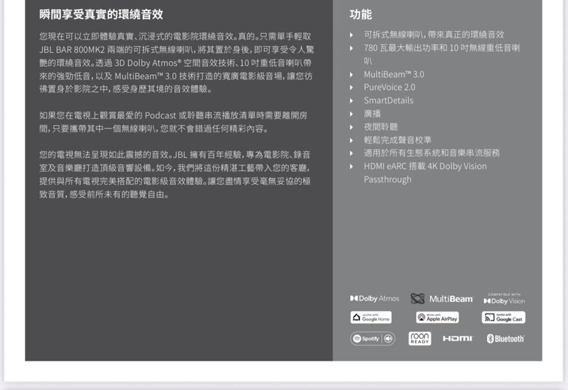This screenshot has height=390, width=568.
Task: Click the Roon Ready badge
Action: point(419,338)
